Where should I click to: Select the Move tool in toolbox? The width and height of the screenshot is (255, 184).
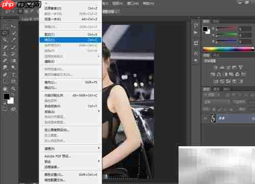pyautogui.click(x=13, y=27)
